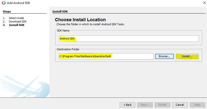
Task: Click the 'Choose the folder in which' description
Action: tap(90, 24)
